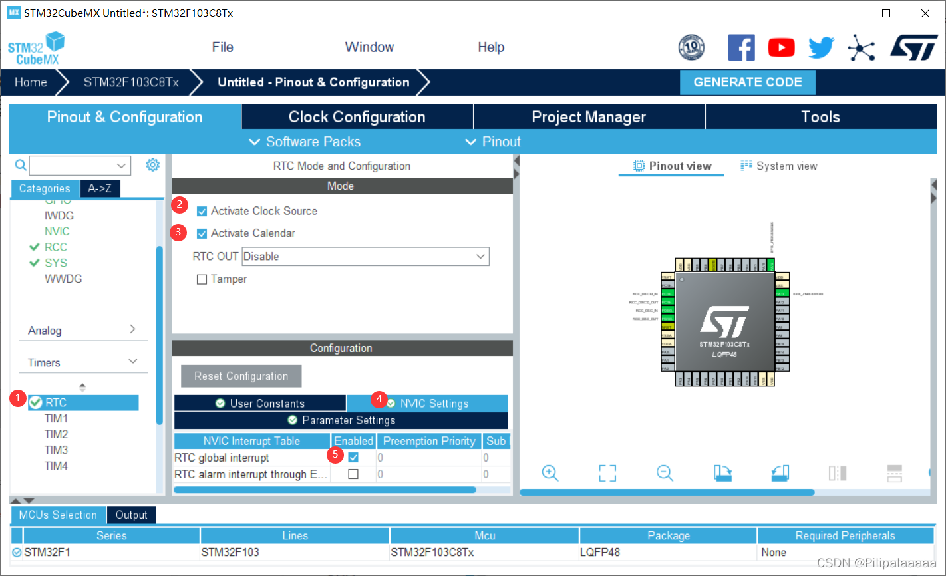Toggle the Activate Calendar checkbox
This screenshot has height=576, width=946.
tap(202, 234)
